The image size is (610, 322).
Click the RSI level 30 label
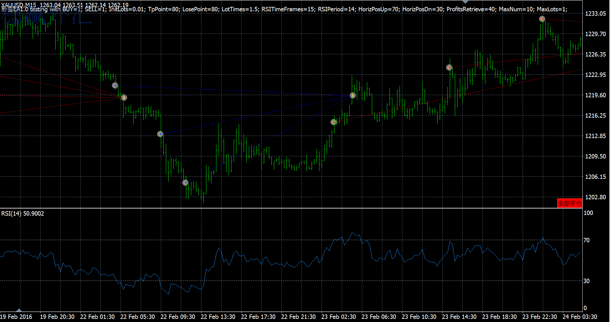coord(586,281)
